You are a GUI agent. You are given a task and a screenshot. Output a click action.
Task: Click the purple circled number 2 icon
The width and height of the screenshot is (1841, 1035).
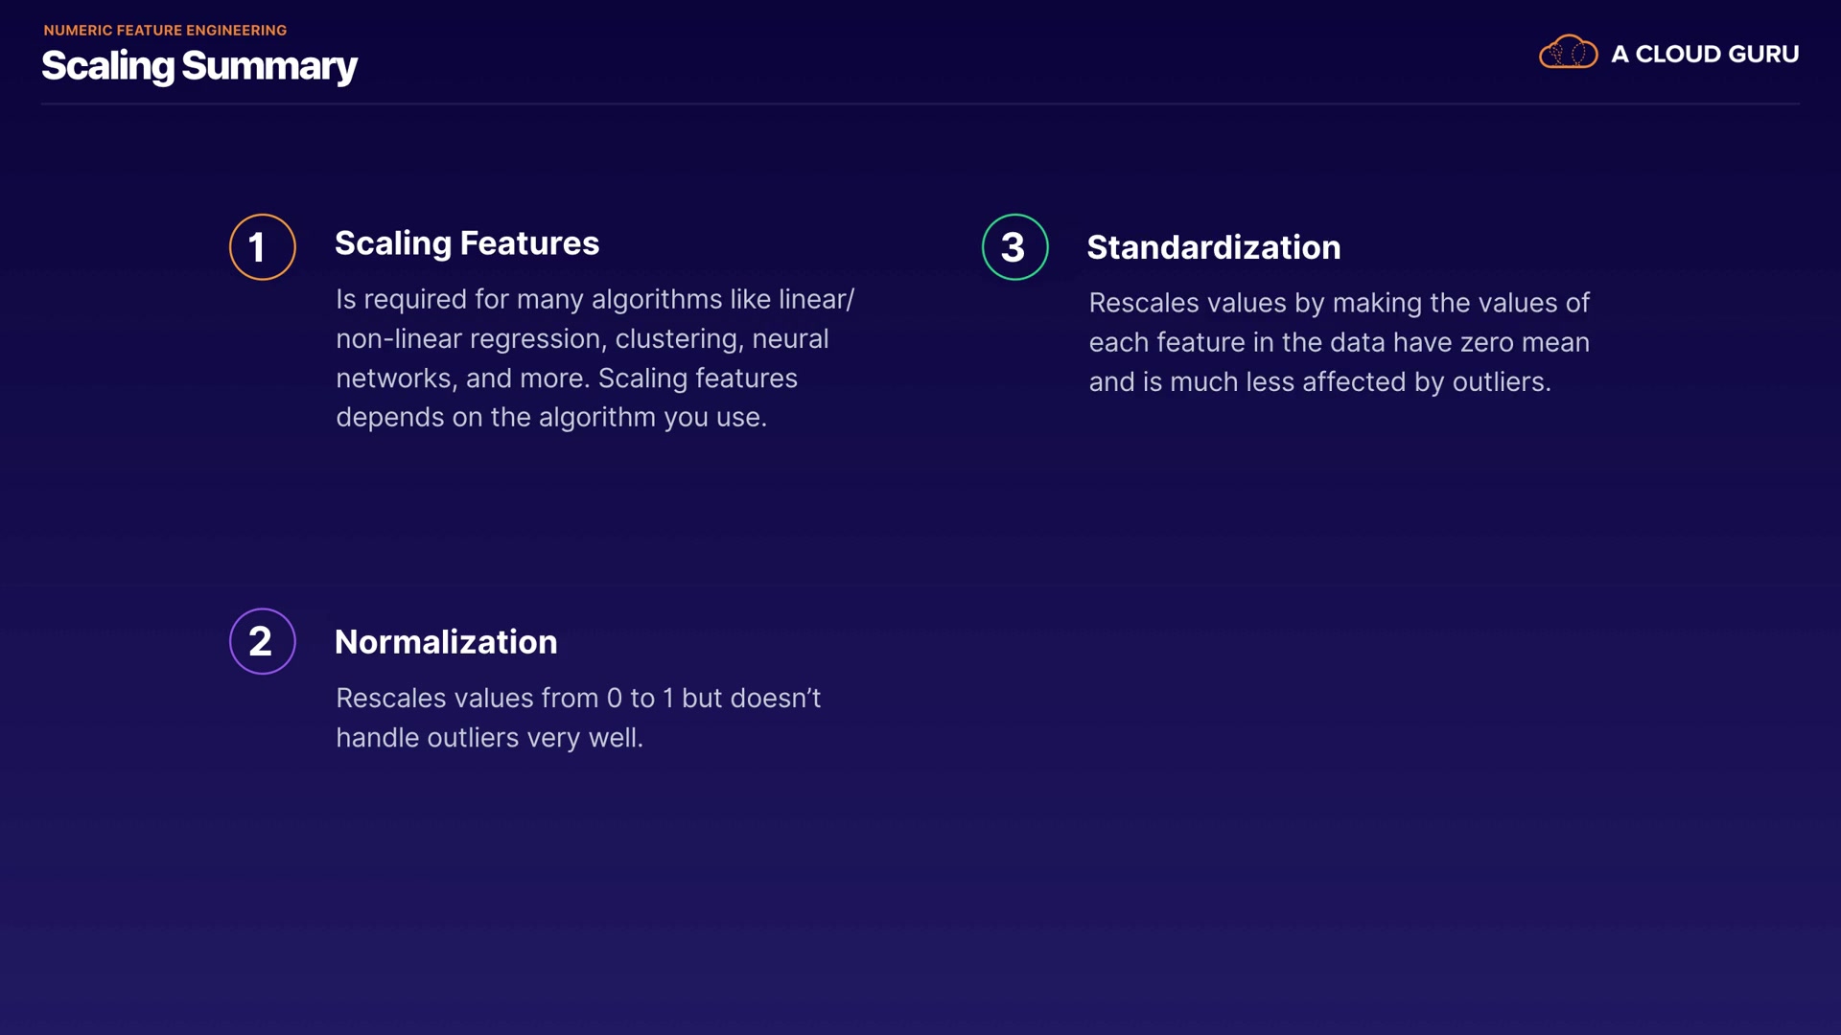tap(262, 641)
